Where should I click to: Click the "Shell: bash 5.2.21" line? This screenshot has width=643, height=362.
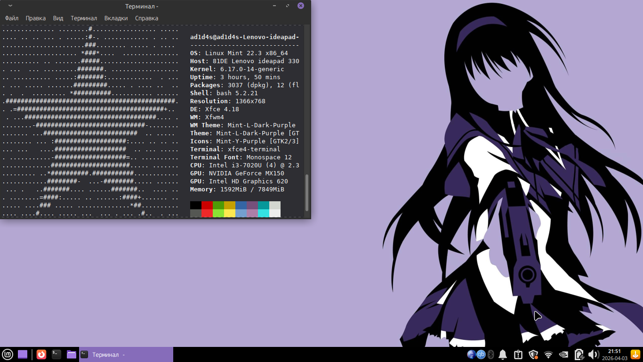tap(224, 93)
